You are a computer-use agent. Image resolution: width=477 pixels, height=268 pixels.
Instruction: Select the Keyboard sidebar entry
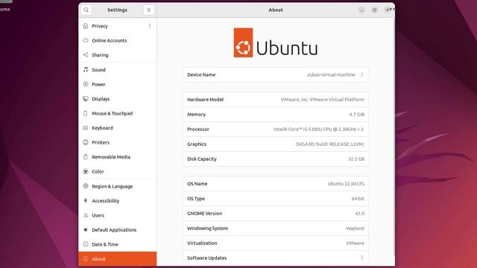click(118, 128)
